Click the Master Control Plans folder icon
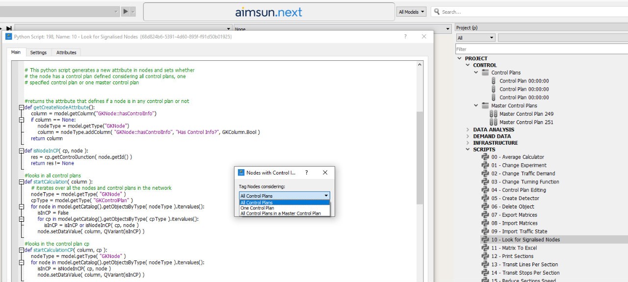This screenshot has height=282, width=628. click(485, 105)
